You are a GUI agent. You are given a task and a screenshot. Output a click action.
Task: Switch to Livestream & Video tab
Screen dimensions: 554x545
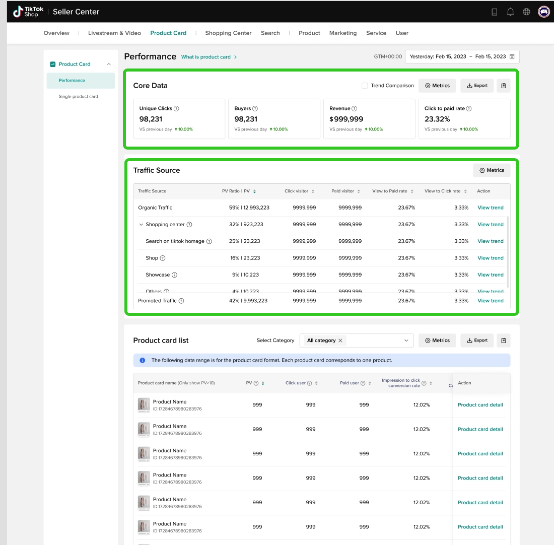click(114, 33)
